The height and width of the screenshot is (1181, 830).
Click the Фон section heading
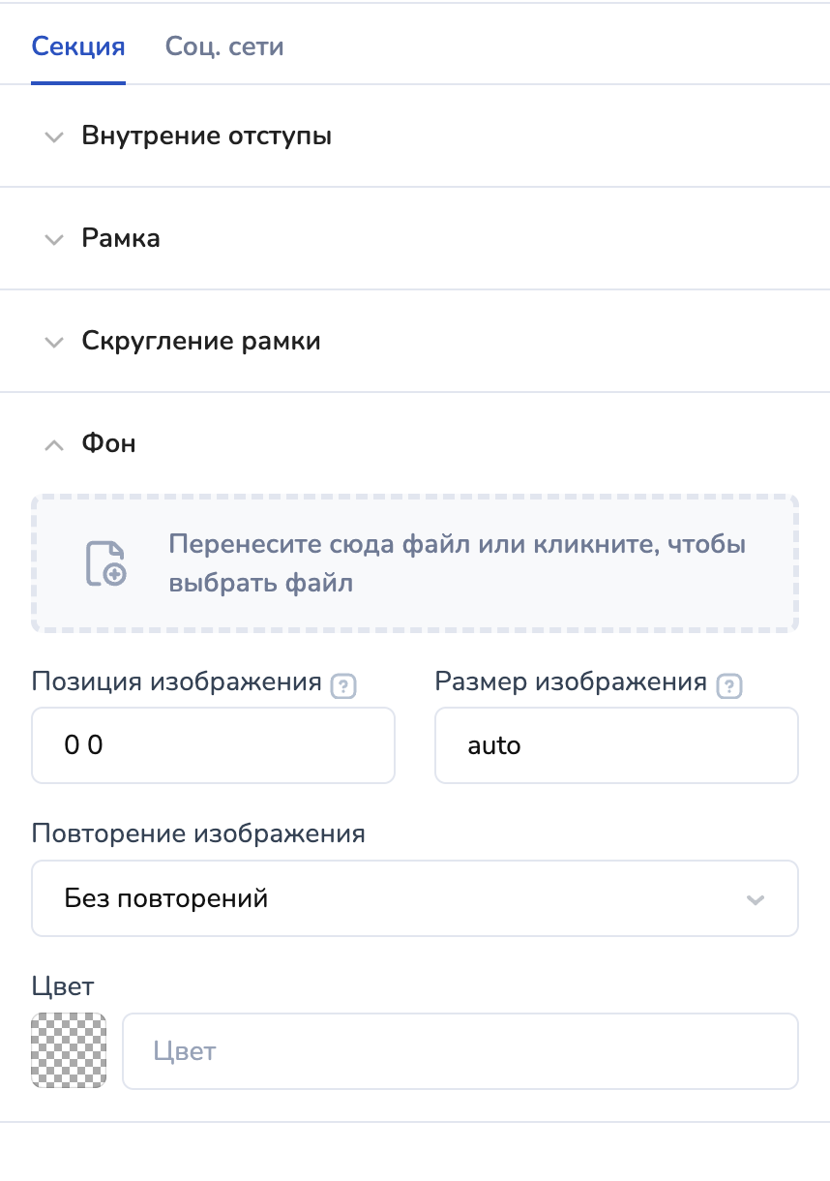(109, 443)
